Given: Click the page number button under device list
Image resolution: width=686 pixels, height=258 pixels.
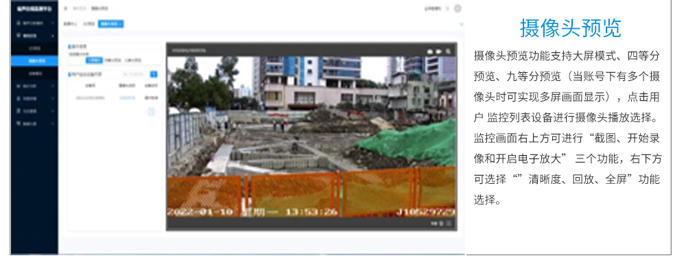Looking at the screenshot, I should [152, 112].
